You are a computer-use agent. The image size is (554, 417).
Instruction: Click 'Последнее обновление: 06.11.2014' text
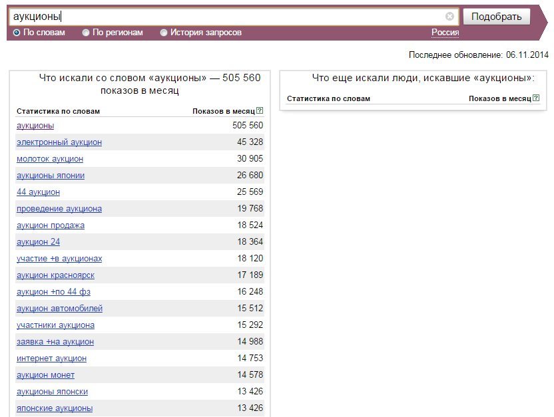click(x=478, y=55)
